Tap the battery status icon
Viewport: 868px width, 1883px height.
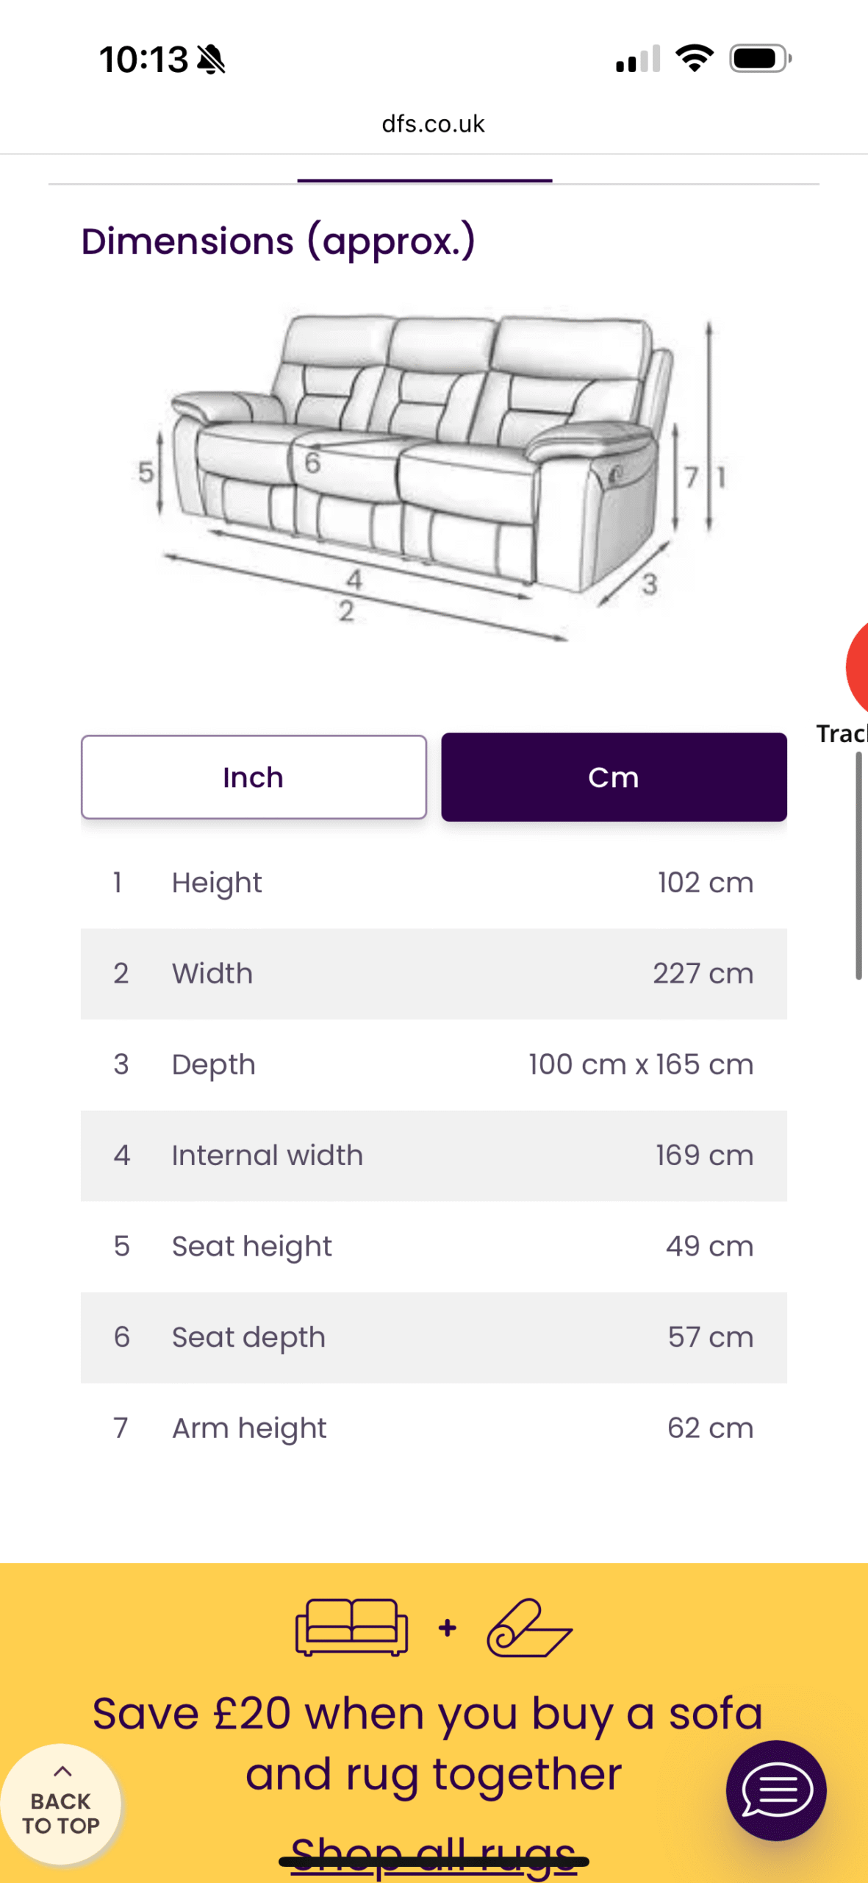coord(759,58)
